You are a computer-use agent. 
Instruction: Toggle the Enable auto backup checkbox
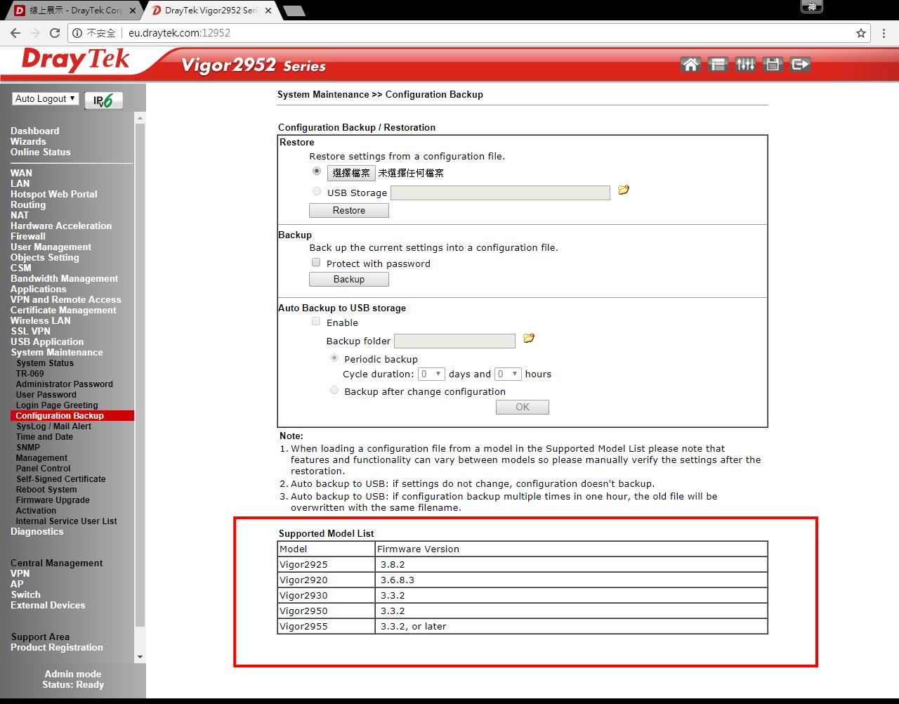tap(316, 321)
